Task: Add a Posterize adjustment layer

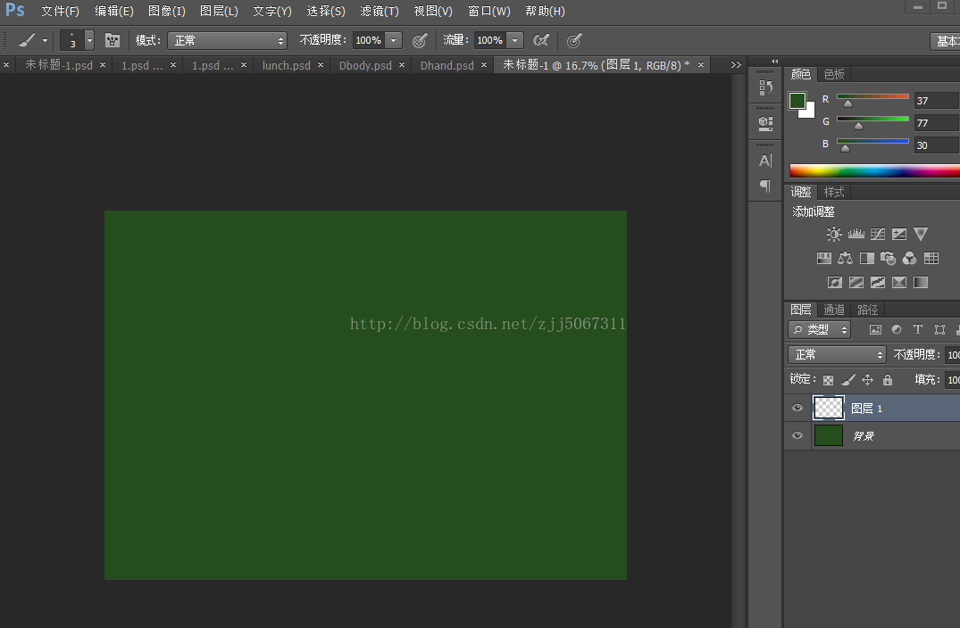Action: pos(856,283)
